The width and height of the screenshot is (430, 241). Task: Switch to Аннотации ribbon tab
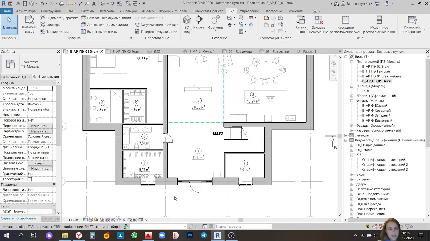click(x=128, y=11)
